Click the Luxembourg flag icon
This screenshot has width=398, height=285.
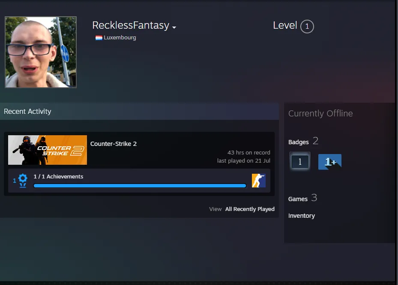click(99, 38)
